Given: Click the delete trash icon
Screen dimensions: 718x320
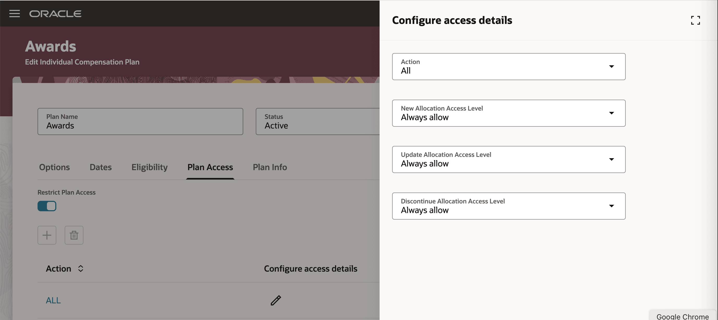Looking at the screenshot, I should coord(74,235).
